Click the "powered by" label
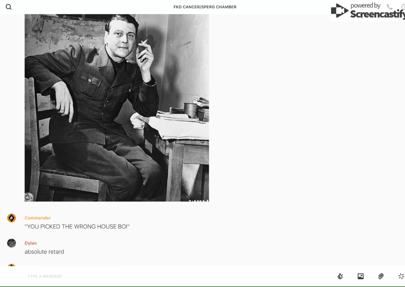This screenshot has height=287, width=405. click(365, 6)
